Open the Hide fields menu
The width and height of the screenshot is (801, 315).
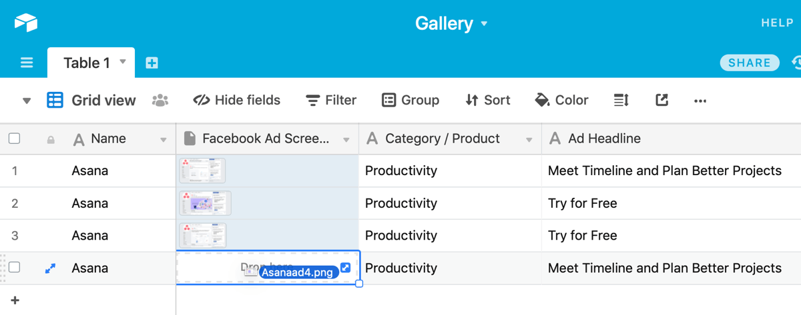(237, 101)
